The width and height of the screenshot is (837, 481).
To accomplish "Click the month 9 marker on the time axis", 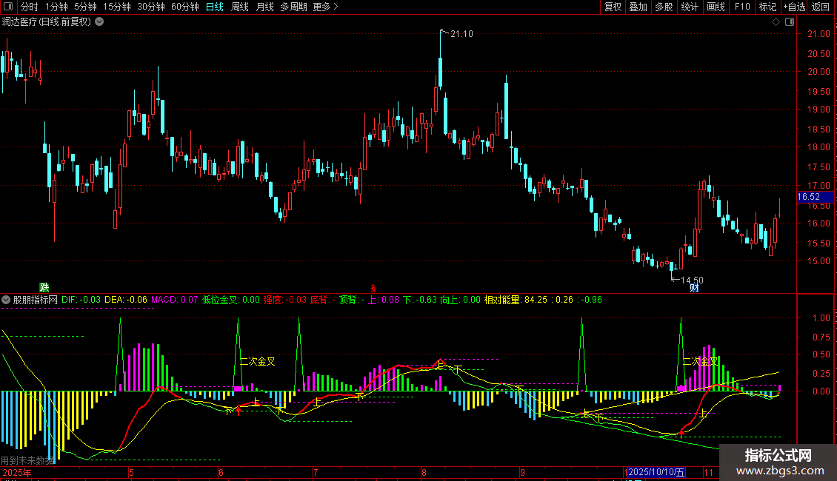I will (523, 472).
